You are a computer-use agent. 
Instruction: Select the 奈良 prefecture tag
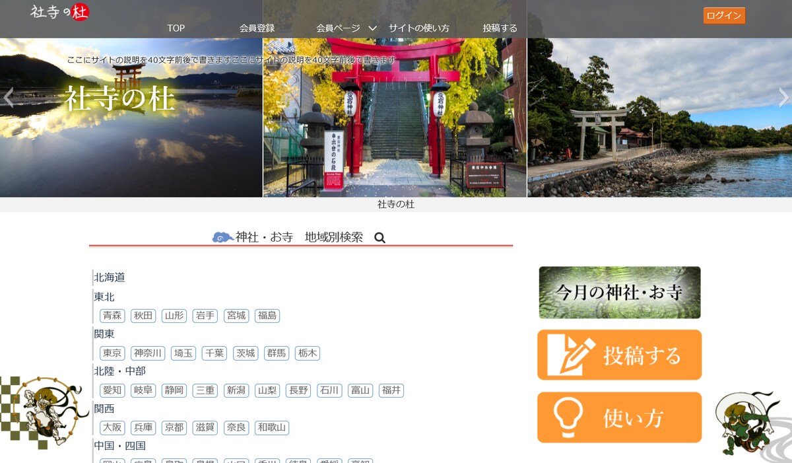(x=236, y=428)
